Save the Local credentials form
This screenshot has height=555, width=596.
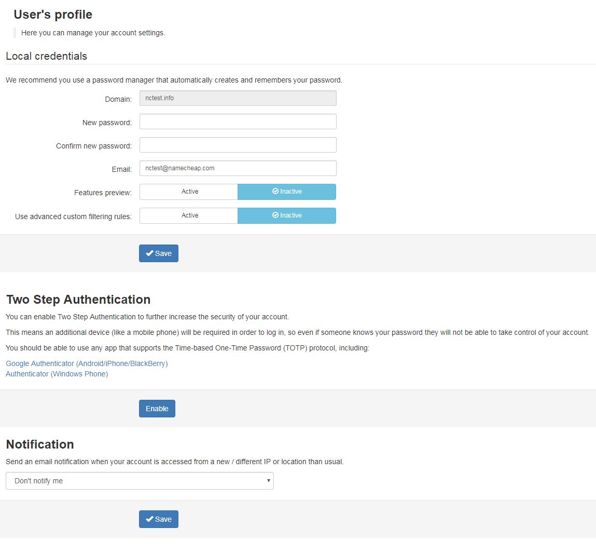coord(159,253)
